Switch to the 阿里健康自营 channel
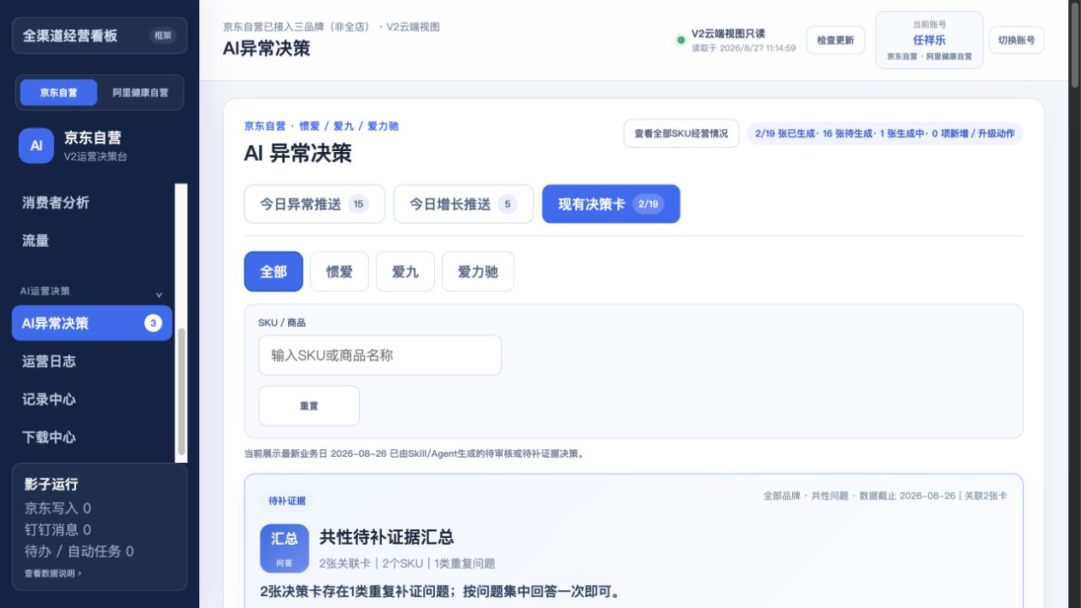Viewport: 1081px width, 608px height. [x=140, y=92]
